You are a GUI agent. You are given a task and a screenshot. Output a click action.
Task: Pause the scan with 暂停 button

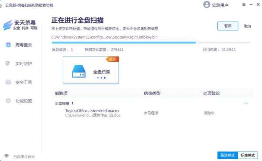(x=228, y=26)
